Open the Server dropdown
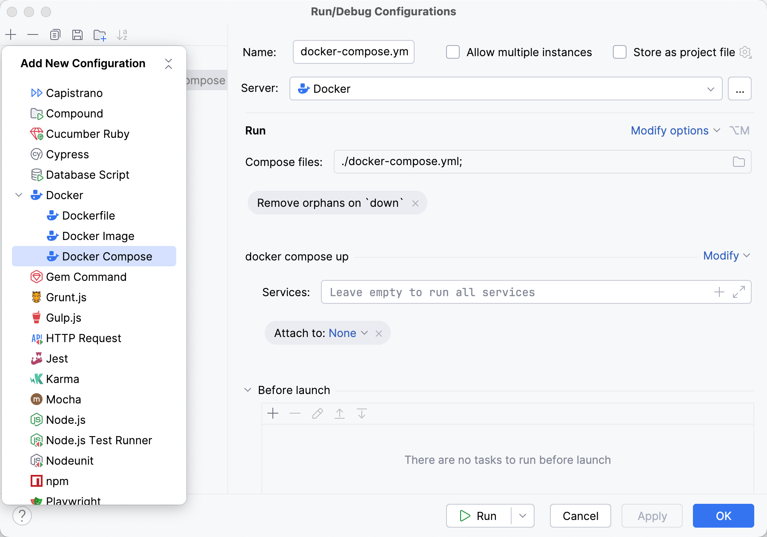 coord(710,89)
